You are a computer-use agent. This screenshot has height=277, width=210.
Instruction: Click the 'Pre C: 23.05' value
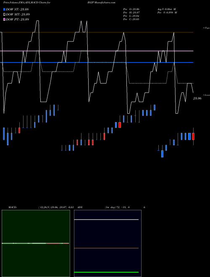[131, 19]
